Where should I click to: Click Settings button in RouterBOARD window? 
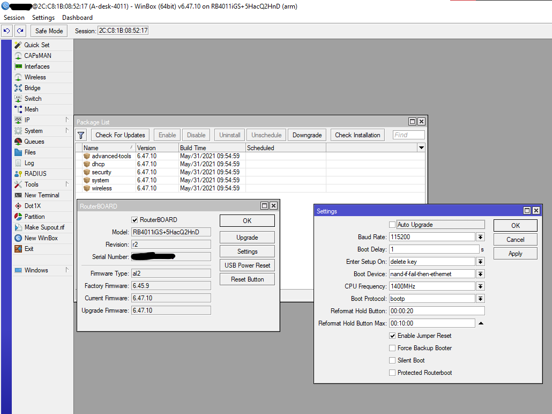247,252
